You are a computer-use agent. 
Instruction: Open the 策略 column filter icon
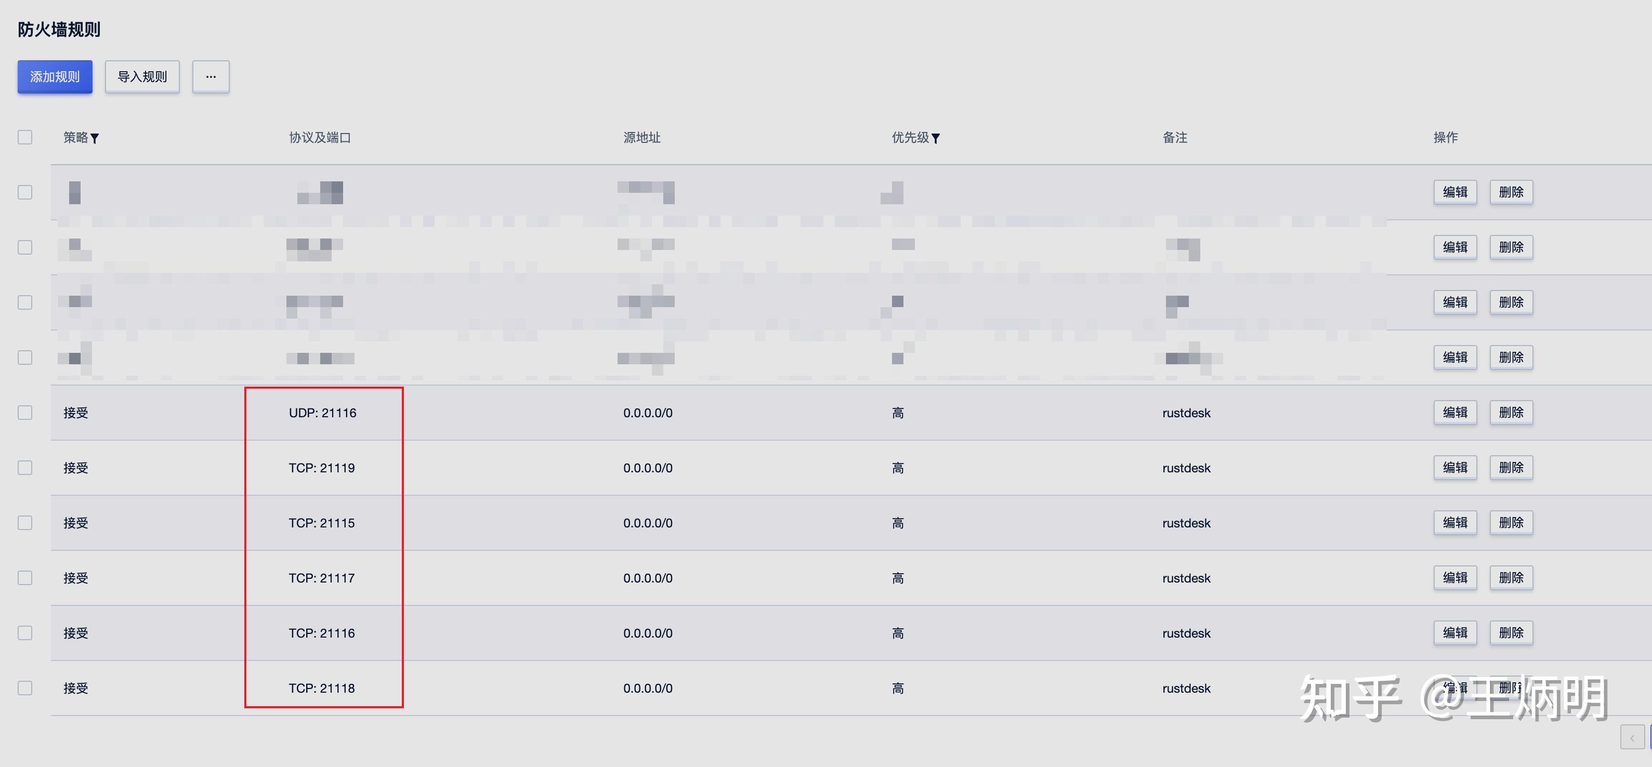pos(95,139)
